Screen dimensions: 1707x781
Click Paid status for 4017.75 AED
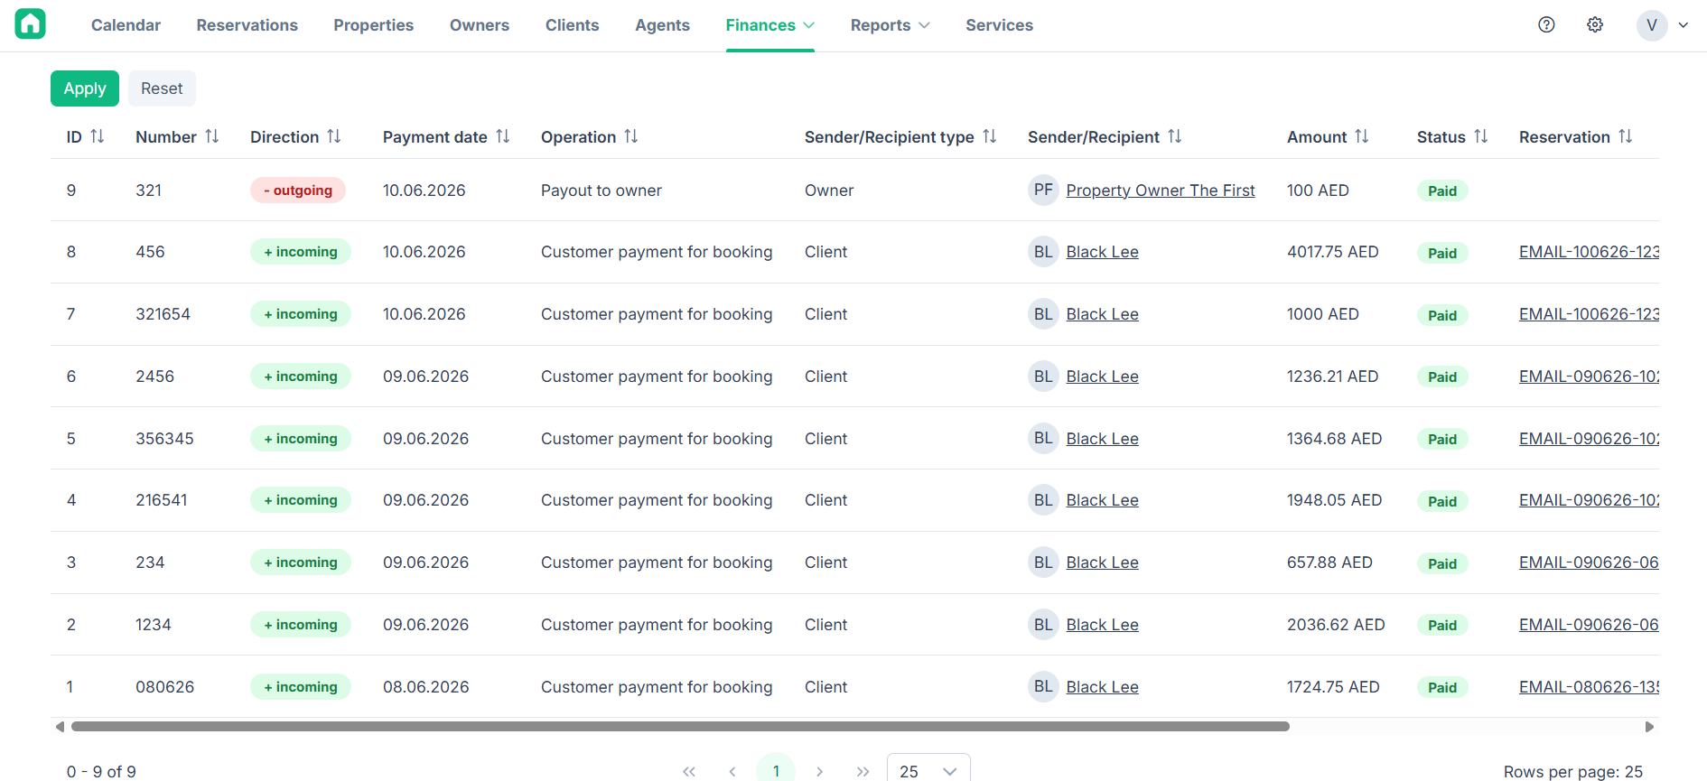(1442, 253)
